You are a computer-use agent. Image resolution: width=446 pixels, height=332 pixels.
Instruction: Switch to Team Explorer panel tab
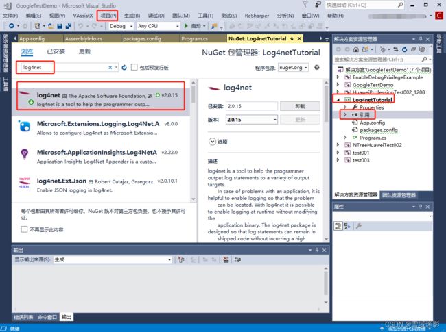(399, 195)
